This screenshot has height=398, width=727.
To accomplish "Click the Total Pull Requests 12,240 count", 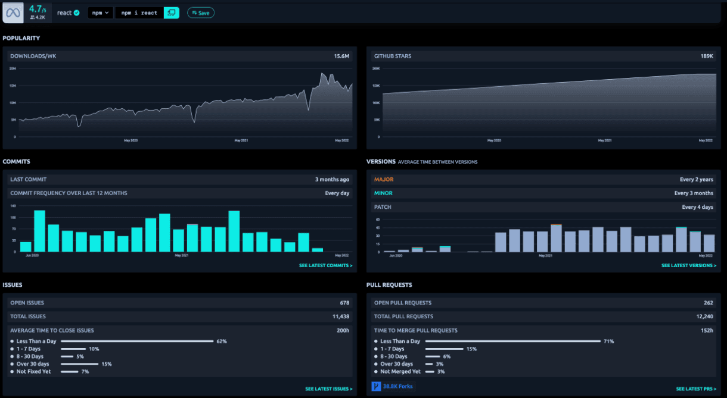I will pos(704,316).
